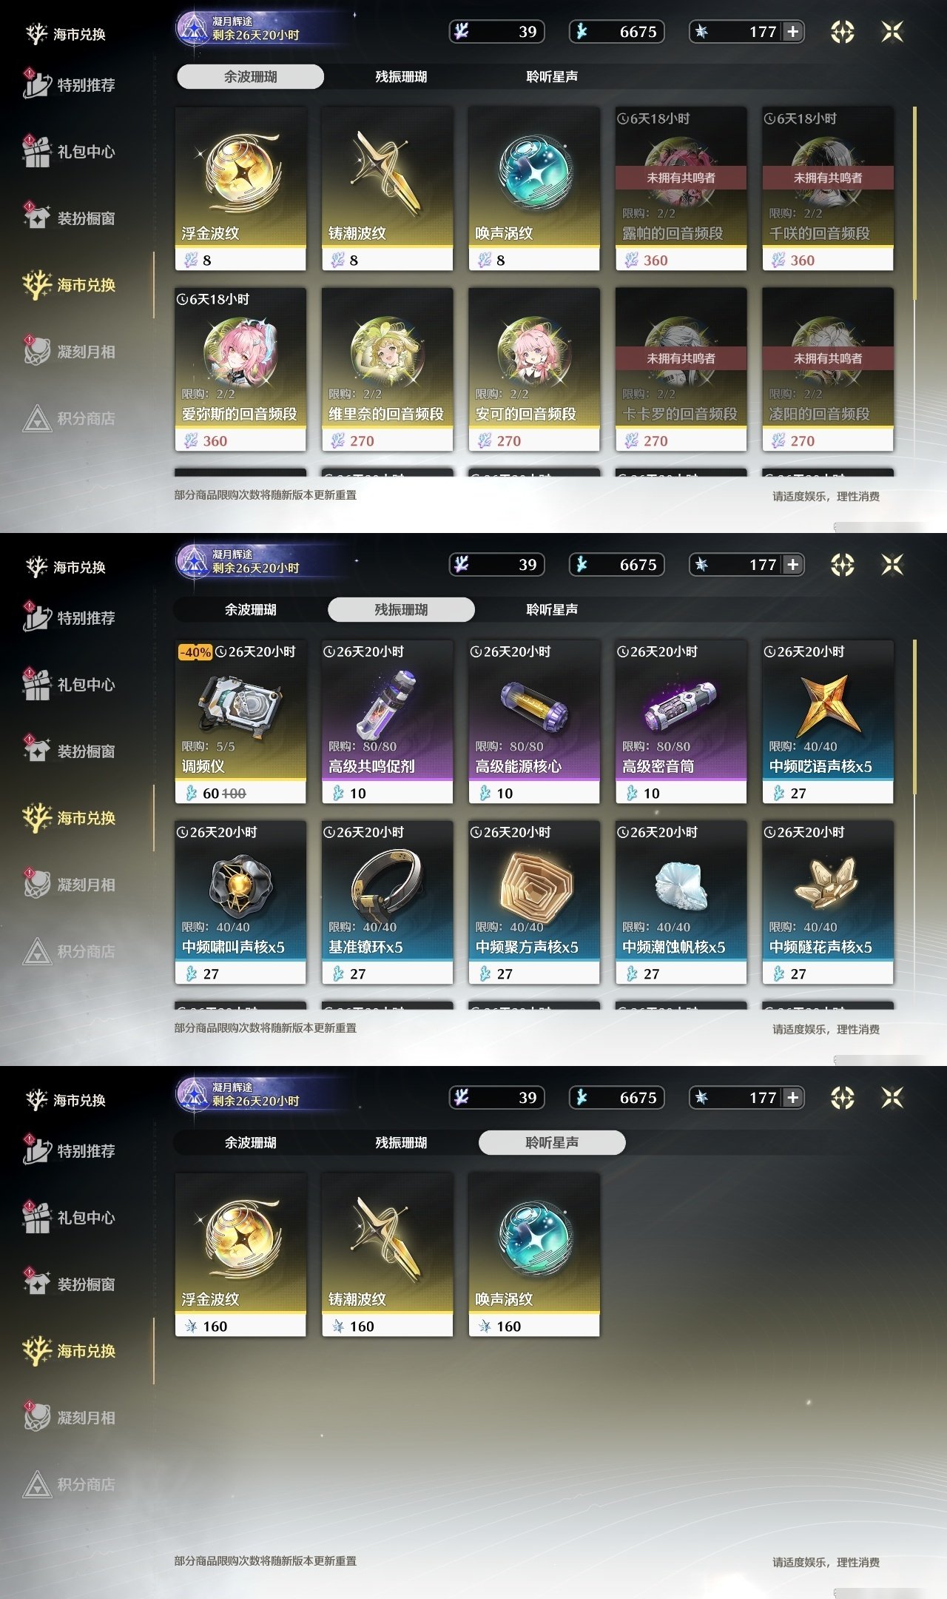
Task: Buy 浮金波纹 priced at 160
Action: pos(240,1255)
